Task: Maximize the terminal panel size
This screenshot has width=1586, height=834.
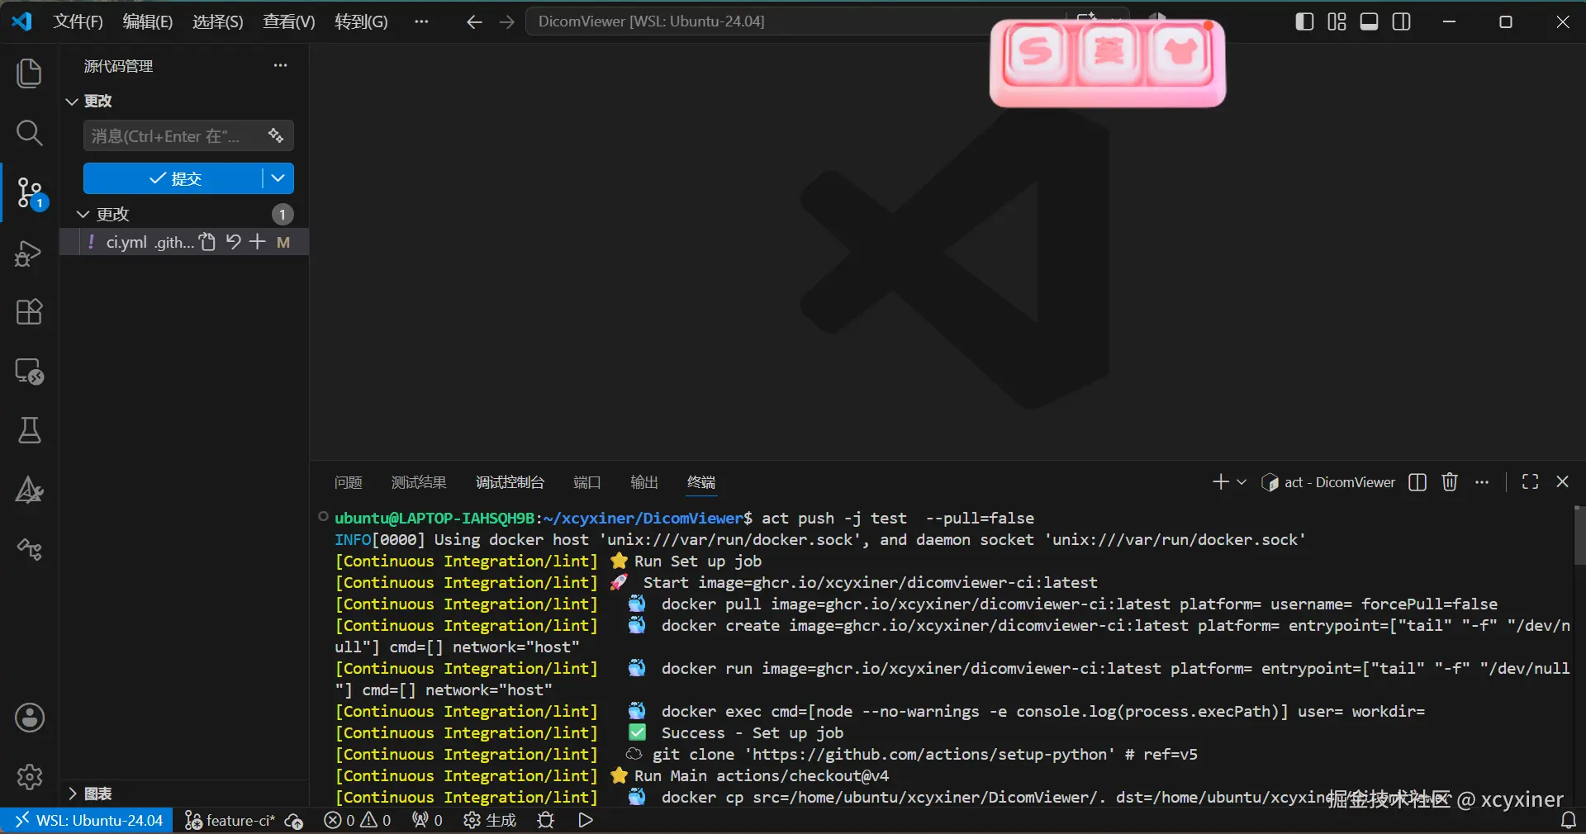Action: (x=1530, y=482)
